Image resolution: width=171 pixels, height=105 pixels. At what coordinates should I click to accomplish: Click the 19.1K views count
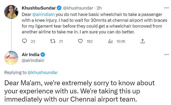point(121,41)
